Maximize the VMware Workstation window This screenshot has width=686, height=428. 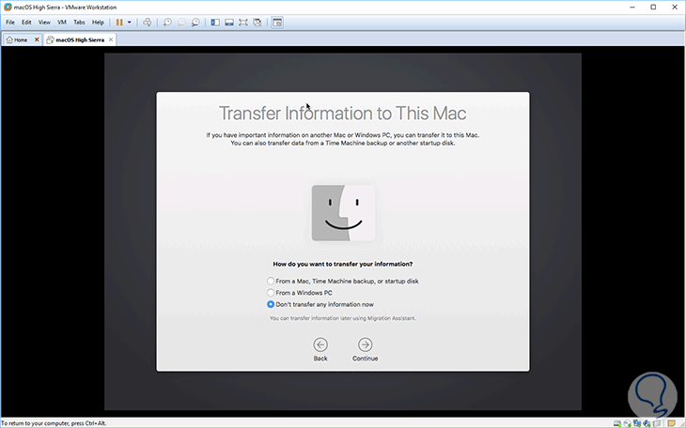pyautogui.click(x=653, y=7)
